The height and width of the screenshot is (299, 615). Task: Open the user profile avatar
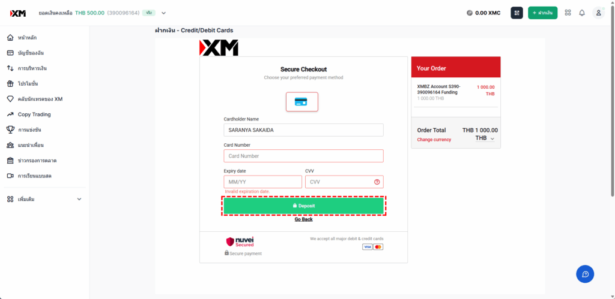point(599,13)
